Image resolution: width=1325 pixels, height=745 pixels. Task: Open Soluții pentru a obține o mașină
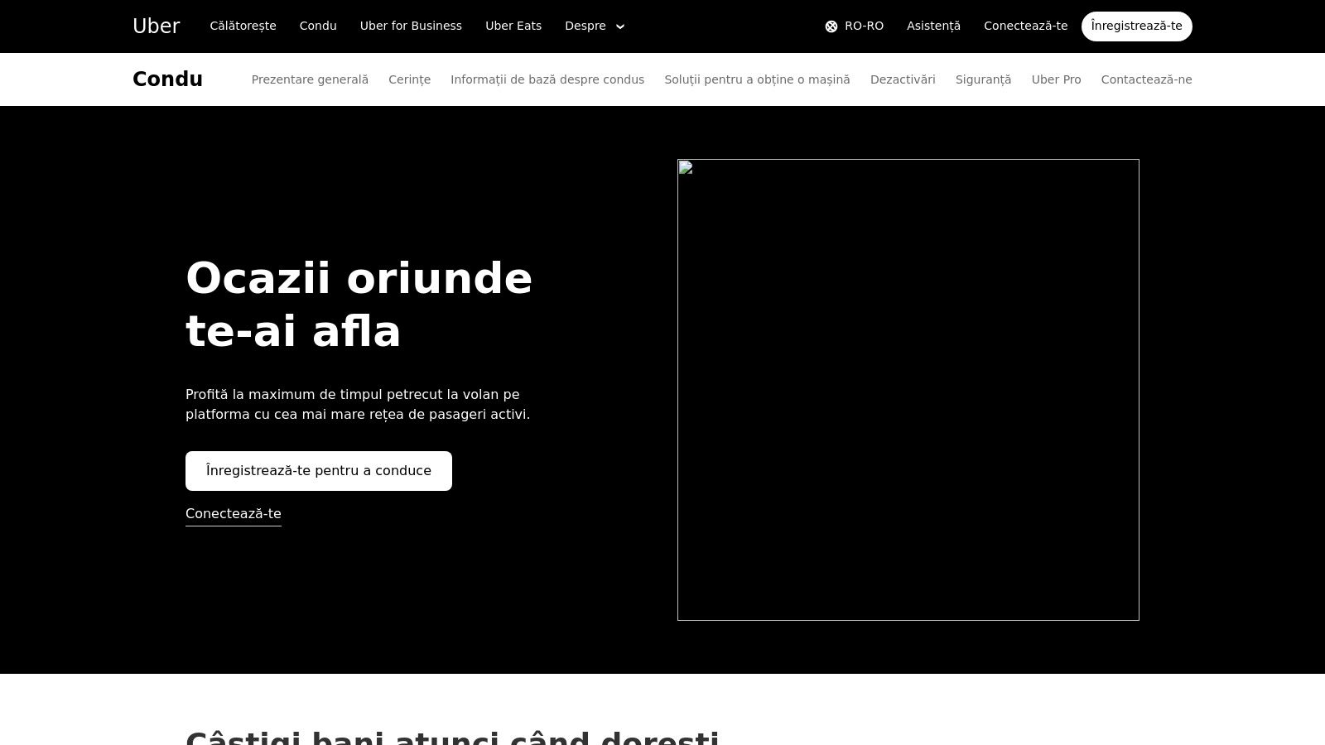coord(757,79)
